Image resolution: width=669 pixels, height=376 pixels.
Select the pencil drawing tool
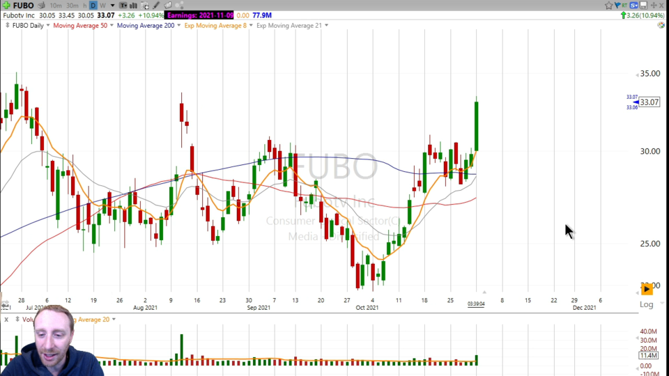156,6
